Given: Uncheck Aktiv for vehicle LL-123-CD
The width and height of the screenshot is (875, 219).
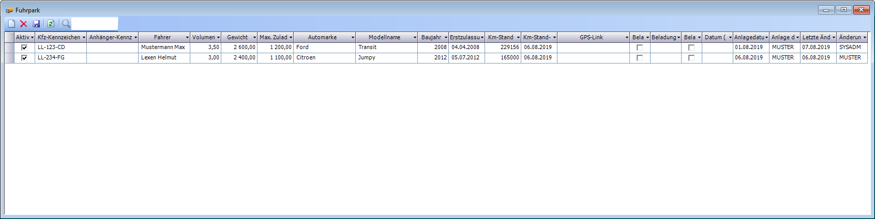Looking at the screenshot, I should coord(24,48).
